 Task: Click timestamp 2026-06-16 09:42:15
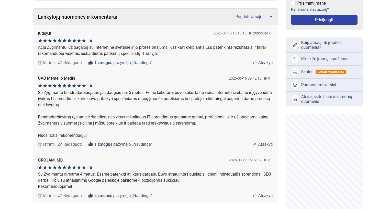(245, 78)
